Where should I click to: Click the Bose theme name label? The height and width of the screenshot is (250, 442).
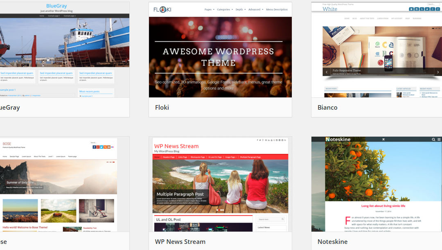pyautogui.click(x=3, y=241)
